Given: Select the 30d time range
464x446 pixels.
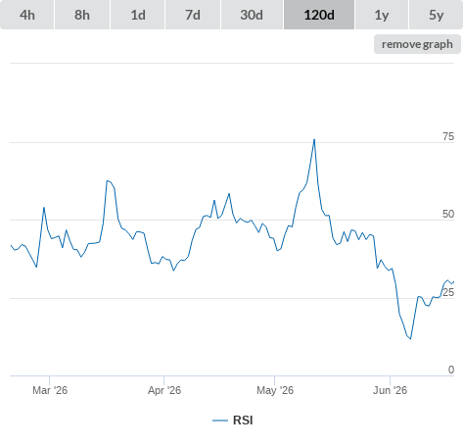Looking at the screenshot, I should point(252,15).
